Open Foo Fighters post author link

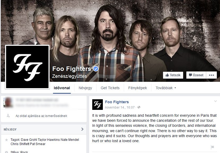click(117, 102)
